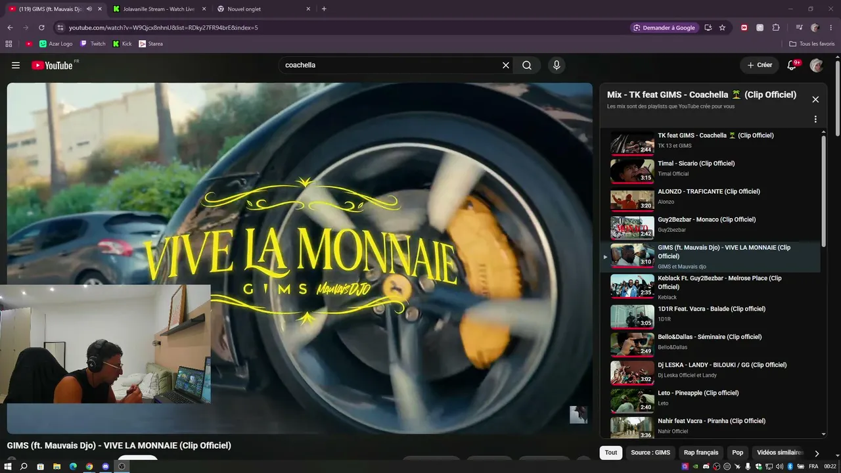Viewport: 841px width, 473px height.
Task: Select the Source : GIMS filter chip
Action: click(650, 453)
